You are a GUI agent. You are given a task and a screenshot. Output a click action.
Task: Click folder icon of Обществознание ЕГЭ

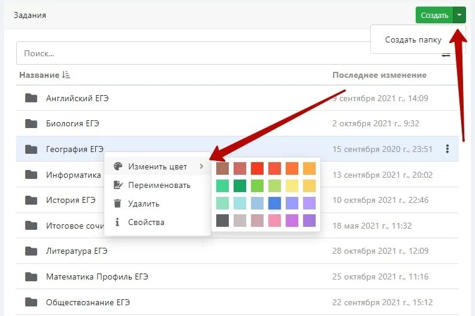[31, 302]
